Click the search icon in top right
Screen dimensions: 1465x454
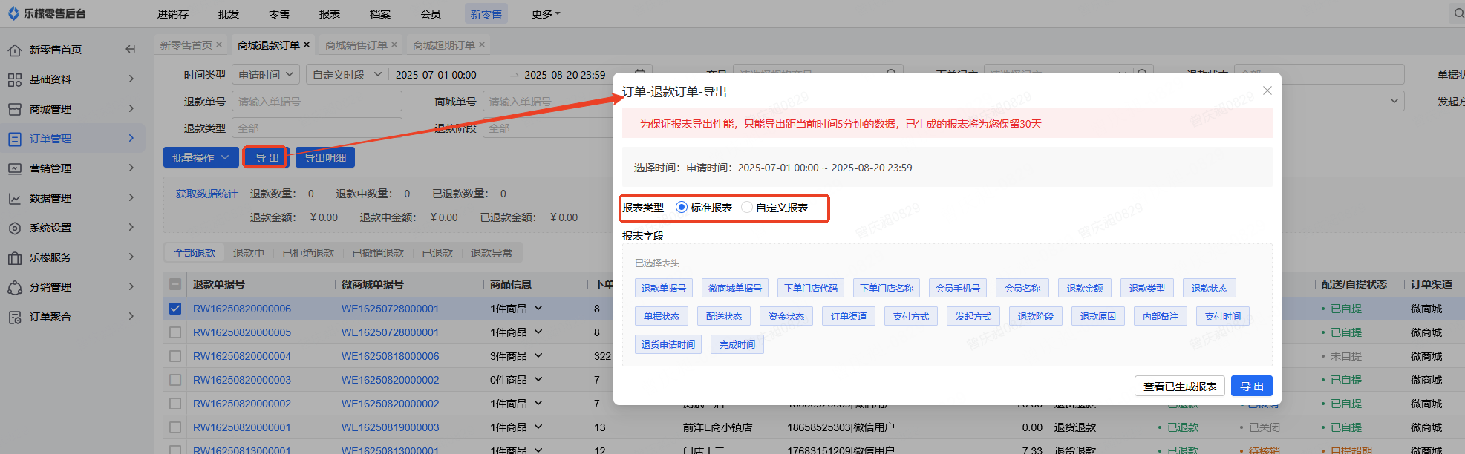tap(1458, 13)
